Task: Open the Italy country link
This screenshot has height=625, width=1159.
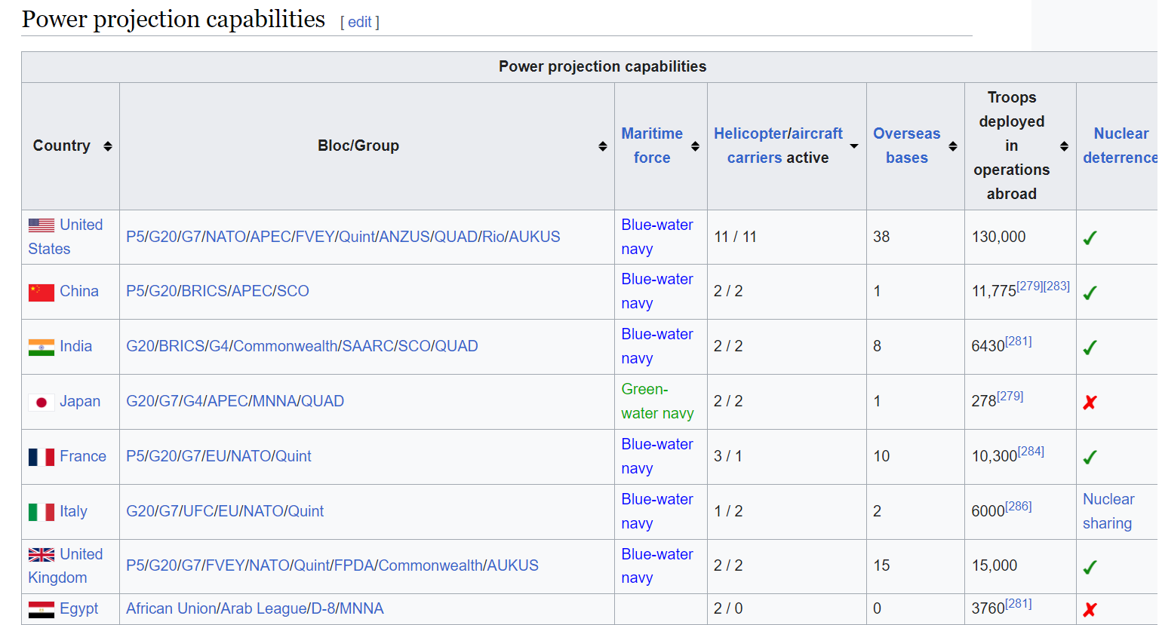Action: point(73,511)
